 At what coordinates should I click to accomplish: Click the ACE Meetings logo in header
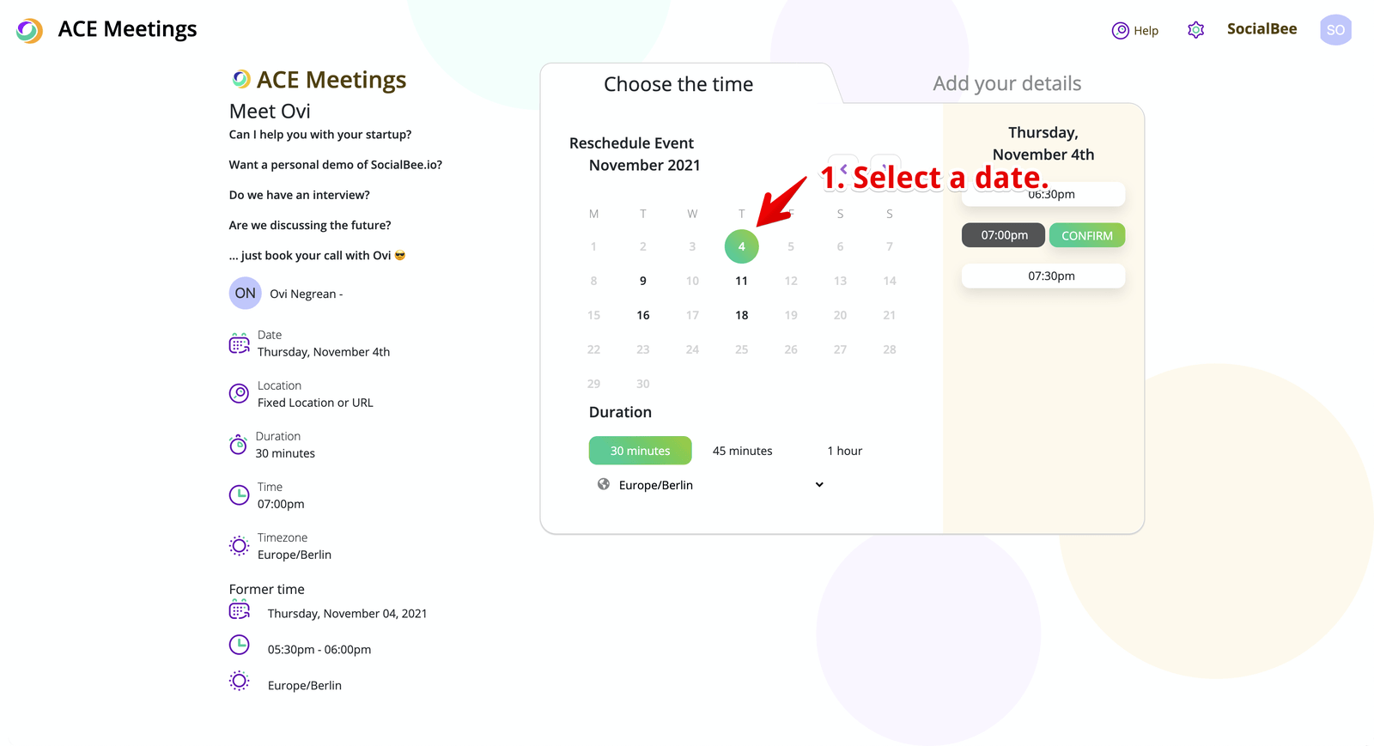point(29,31)
